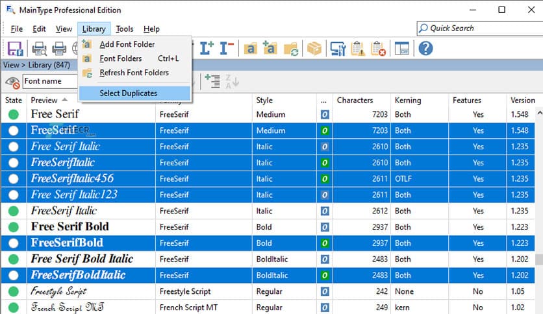Toggle state circle of Free Serif Bold row
Image resolution: width=543 pixels, height=314 pixels.
14,227
